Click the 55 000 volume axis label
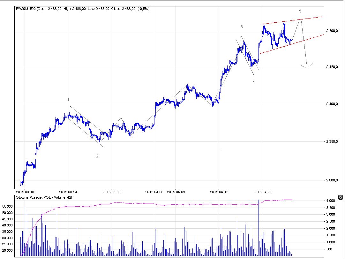 (x=7, y=207)
